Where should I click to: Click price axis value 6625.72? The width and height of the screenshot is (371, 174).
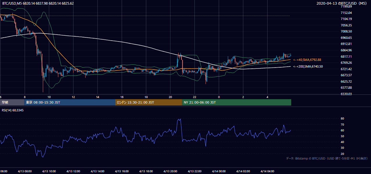coord(346,81)
